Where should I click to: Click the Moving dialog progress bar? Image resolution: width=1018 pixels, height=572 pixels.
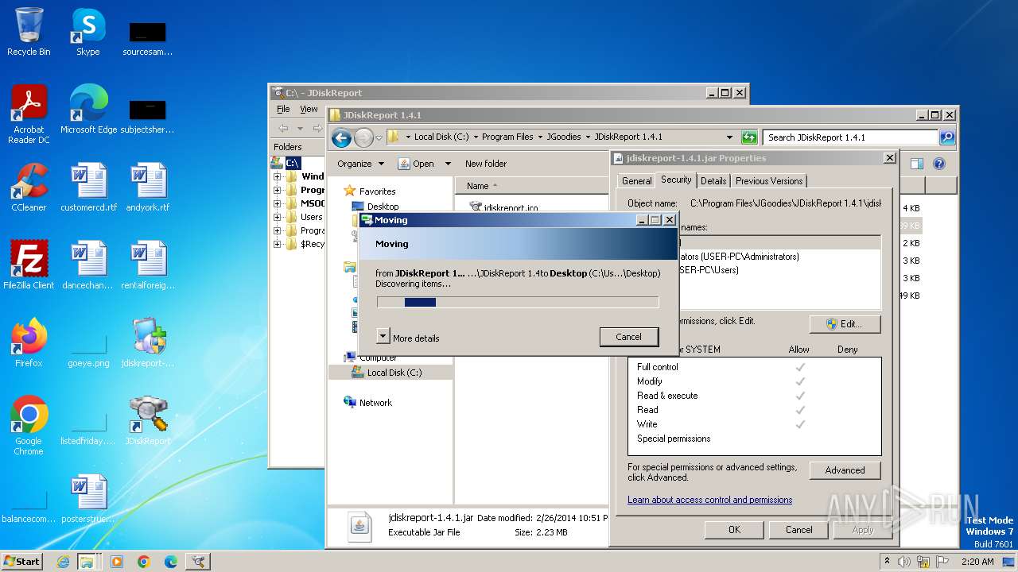click(x=518, y=302)
